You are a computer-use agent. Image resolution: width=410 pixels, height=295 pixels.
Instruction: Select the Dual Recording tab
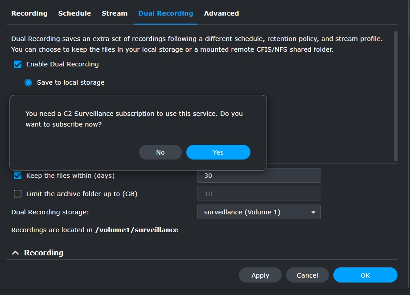point(166,13)
